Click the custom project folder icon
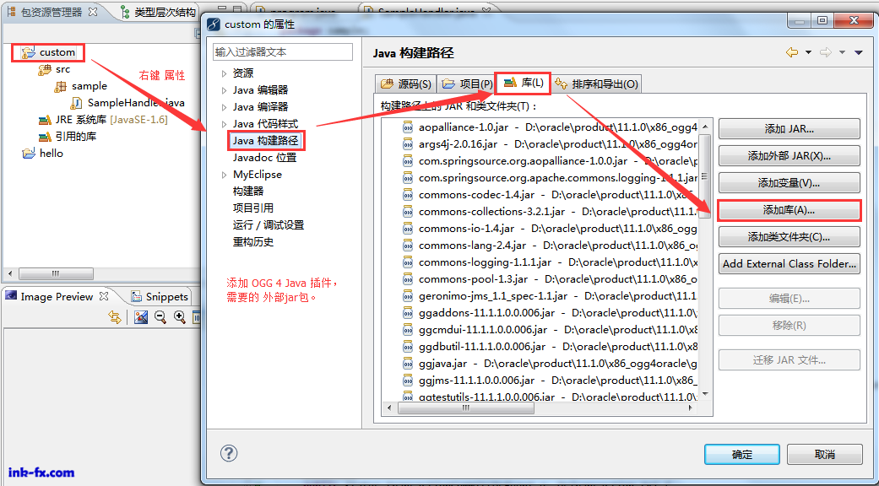This screenshot has width=879, height=486. click(28, 52)
